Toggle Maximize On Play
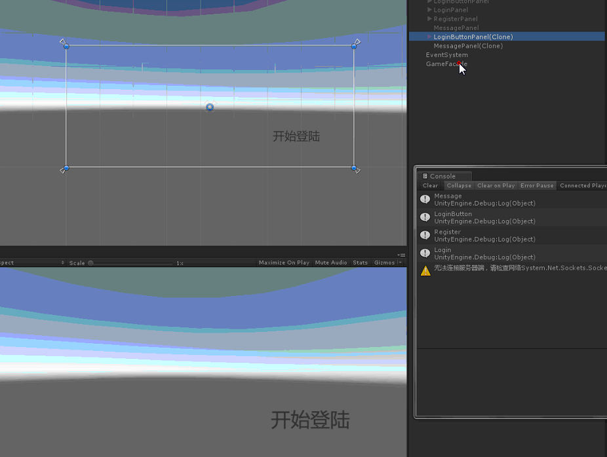607x457 pixels. coord(284,263)
